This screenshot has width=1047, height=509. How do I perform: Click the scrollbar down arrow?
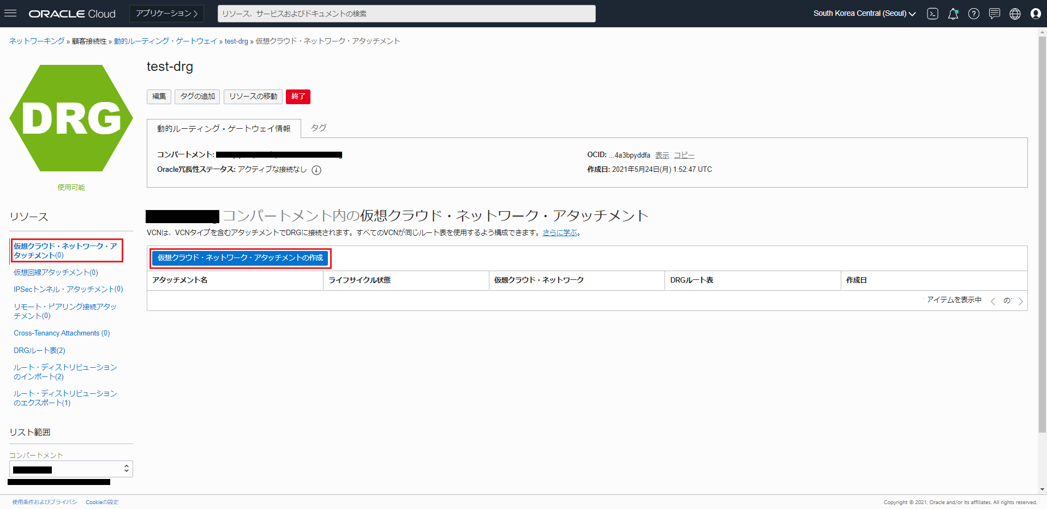click(x=1042, y=489)
